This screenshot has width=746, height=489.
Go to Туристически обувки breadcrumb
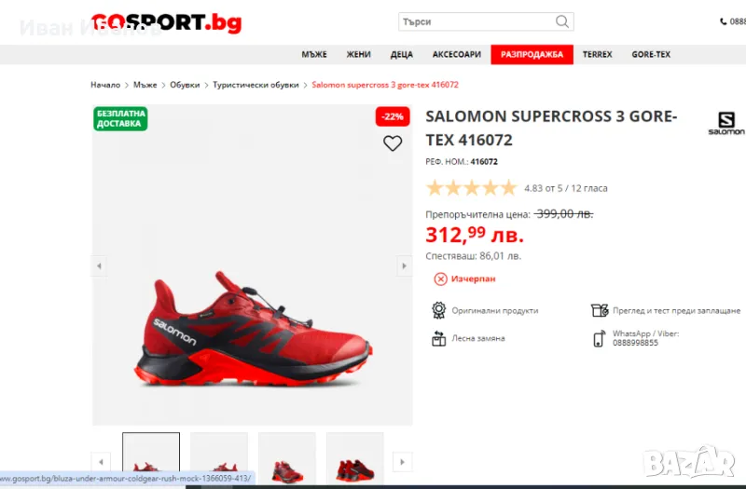pyautogui.click(x=256, y=85)
